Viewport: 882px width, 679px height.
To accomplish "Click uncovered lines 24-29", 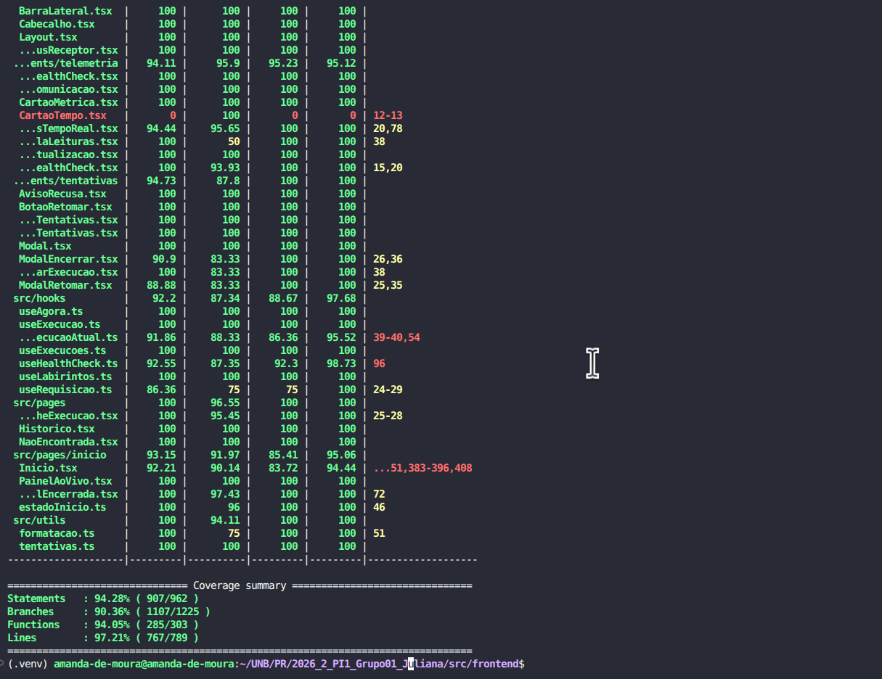I will click(x=388, y=390).
